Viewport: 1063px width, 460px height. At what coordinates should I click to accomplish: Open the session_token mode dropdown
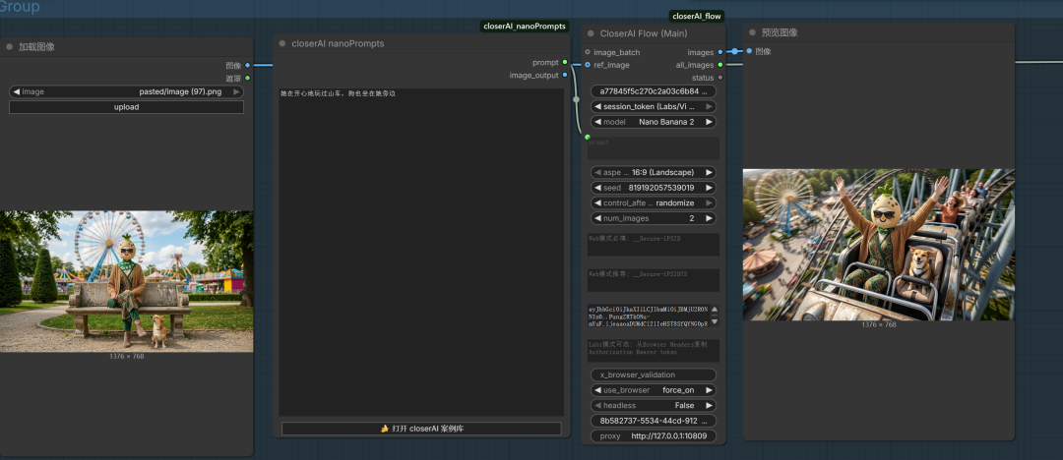coord(654,106)
